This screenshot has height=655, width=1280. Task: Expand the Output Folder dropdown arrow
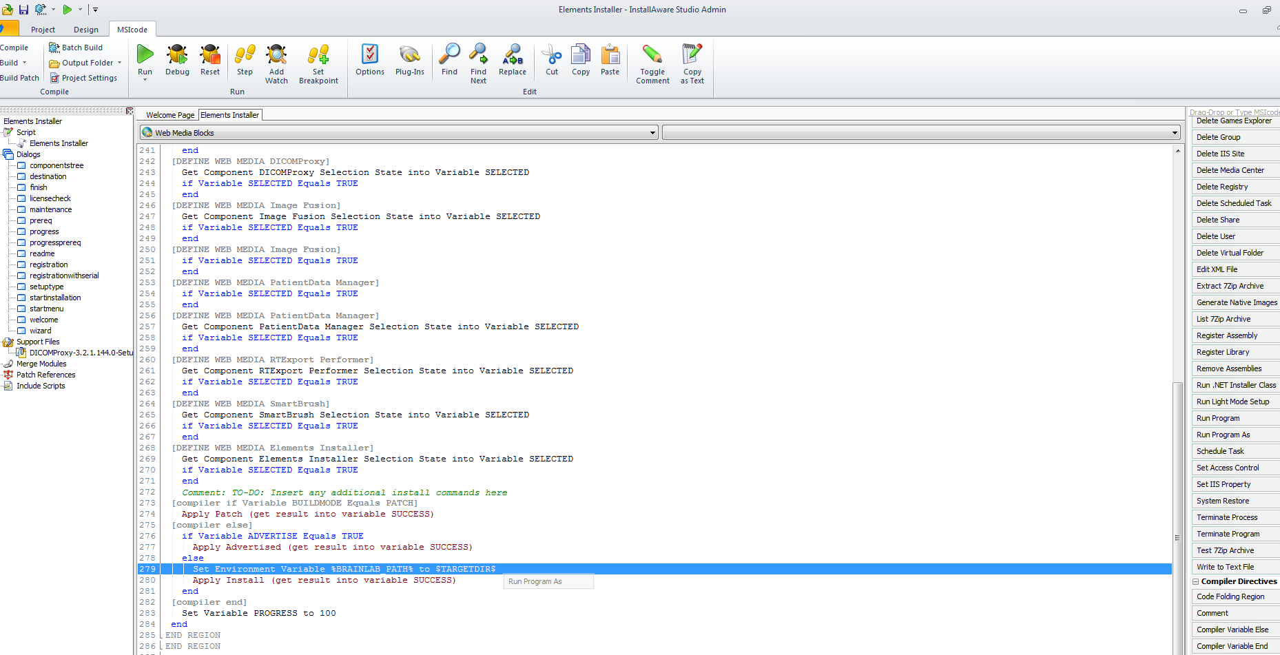(120, 63)
